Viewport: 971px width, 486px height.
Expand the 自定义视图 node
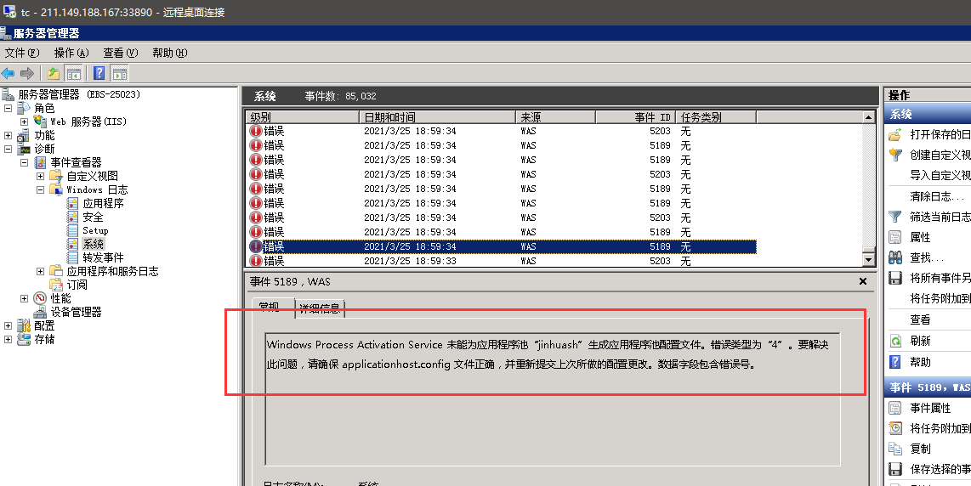click(x=40, y=177)
